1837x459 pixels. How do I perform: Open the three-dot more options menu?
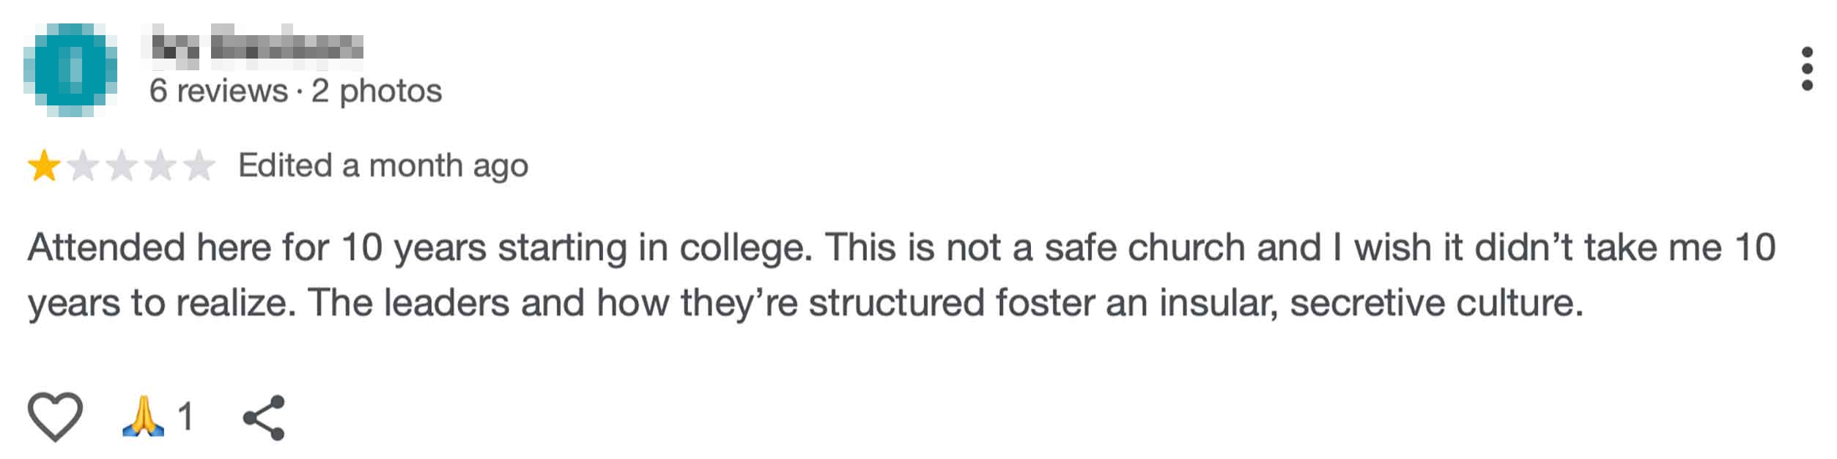click(x=1806, y=69)
